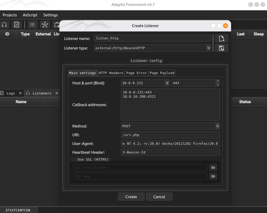Load listener config from file icon
Image resolution: width=267 pixels, height=213 pixels.
(221, 38)
